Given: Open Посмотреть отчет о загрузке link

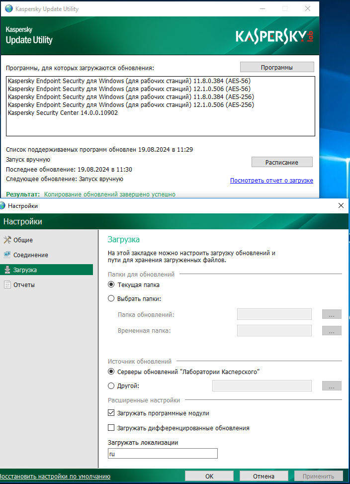Looking at the screenshot, I should (x=271, y=180).
